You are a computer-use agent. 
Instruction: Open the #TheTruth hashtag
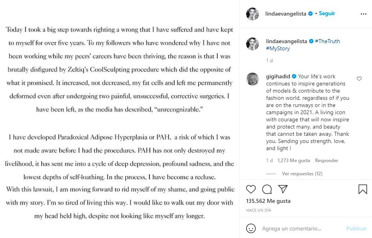[x=327, y=41]
